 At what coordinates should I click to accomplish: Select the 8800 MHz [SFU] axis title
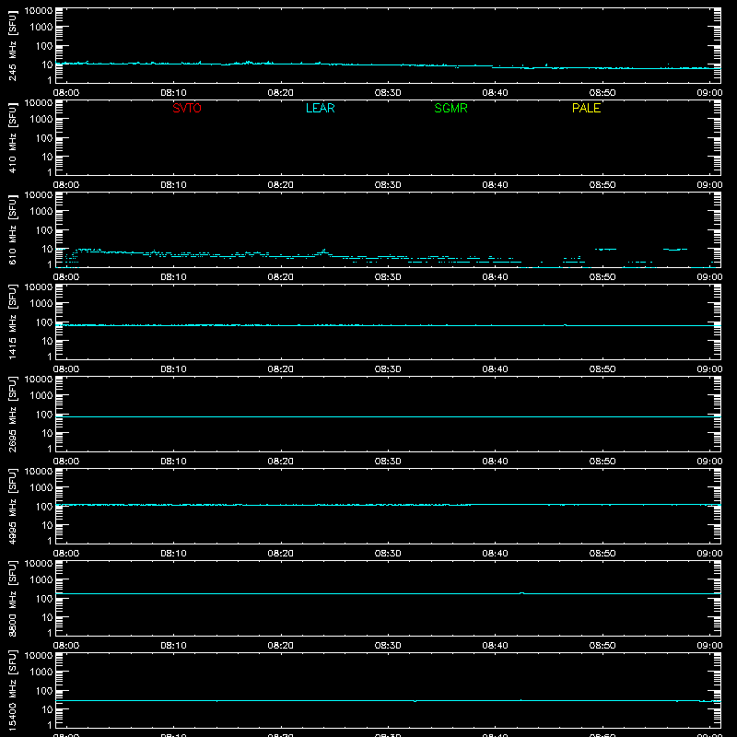pos(13,598)
